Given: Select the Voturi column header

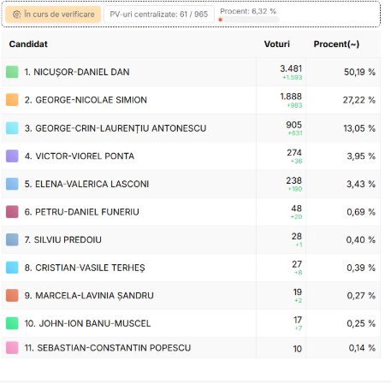Looking at the screenshot, I should [276, 44].
